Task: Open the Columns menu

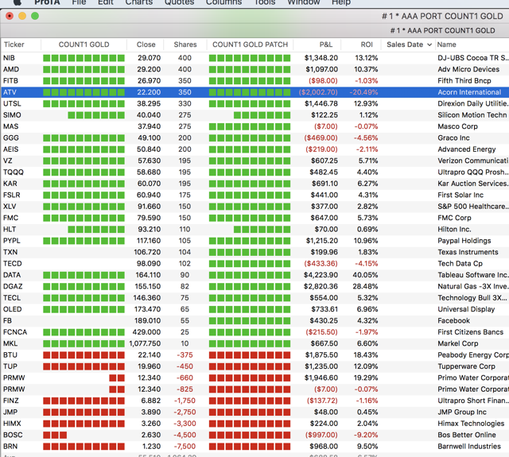Action: (x=223, y=2)
